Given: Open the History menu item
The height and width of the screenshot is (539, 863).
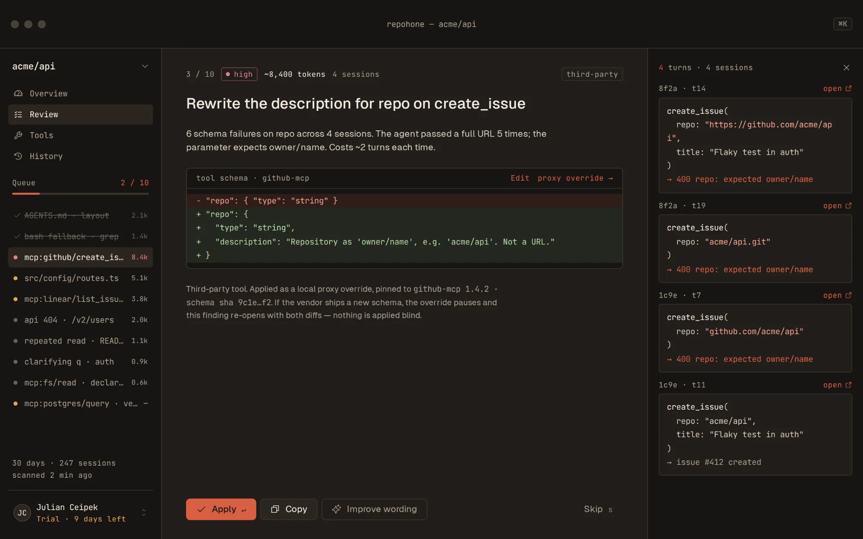Looking at the screenshot, I should click(x=80, y=156).
